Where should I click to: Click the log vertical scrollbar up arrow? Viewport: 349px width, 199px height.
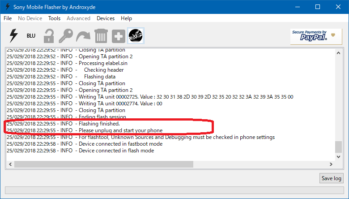[x=339, y=53]
